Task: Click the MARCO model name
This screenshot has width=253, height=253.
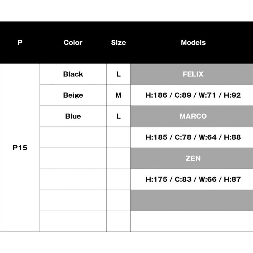Action: [x=193, y=116]
